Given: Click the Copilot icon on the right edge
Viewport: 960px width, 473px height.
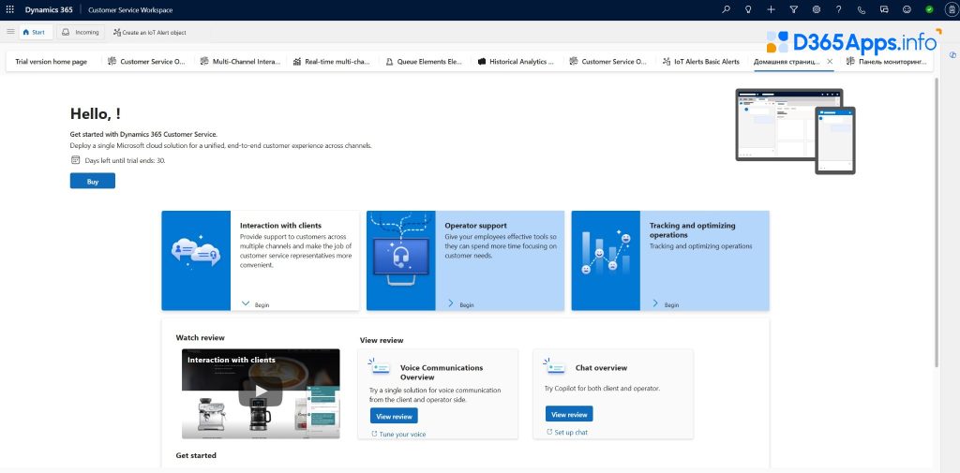Looking at the screenshot, I should pyautogui.click(x=952, y=55).
